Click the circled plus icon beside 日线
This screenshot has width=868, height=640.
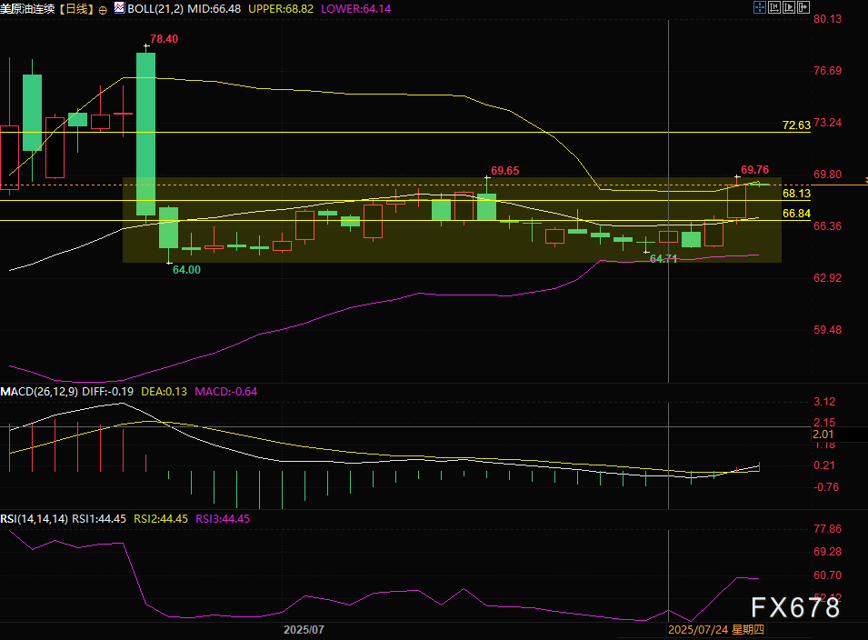[x=102, y=8]
